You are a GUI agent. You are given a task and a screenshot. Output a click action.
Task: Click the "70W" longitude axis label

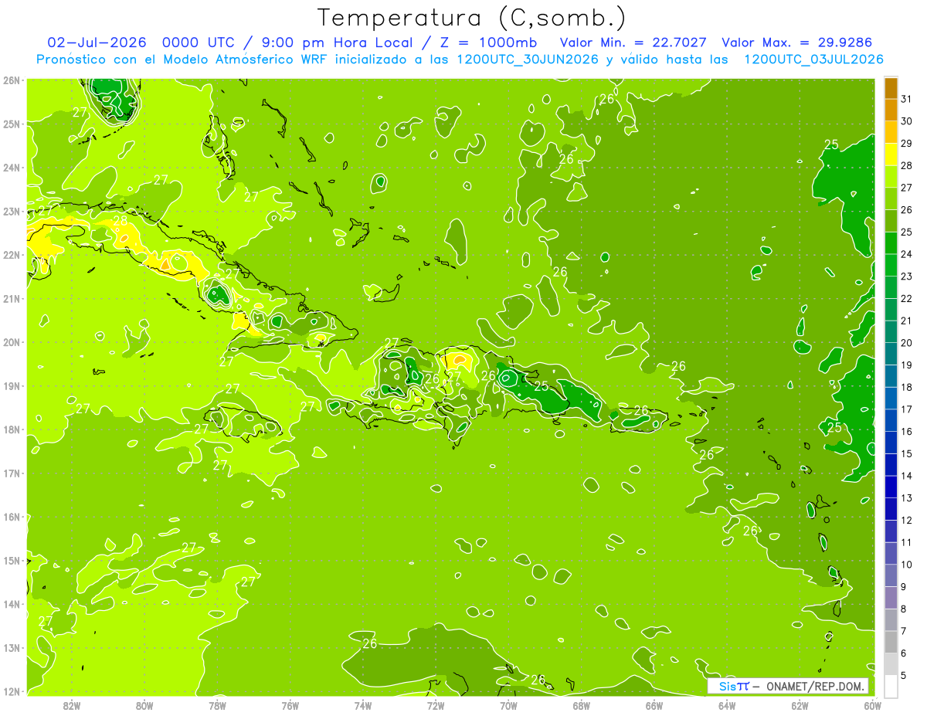pos(508,705)
